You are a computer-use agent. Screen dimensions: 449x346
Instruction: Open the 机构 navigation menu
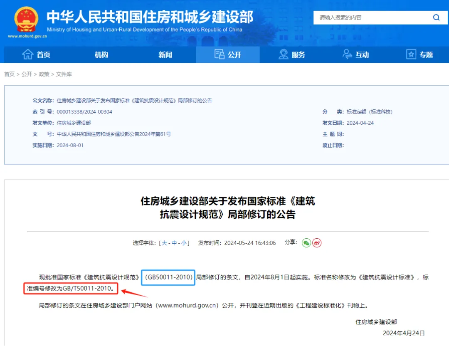pos(101,55)
